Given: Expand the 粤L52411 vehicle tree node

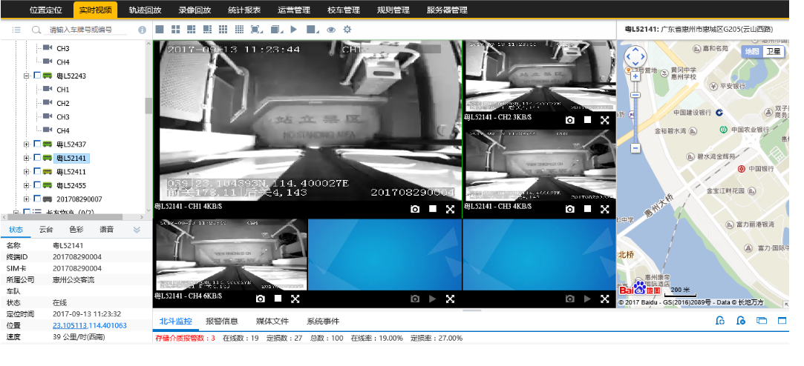Looking at the screenshot, I should (27, 172).
